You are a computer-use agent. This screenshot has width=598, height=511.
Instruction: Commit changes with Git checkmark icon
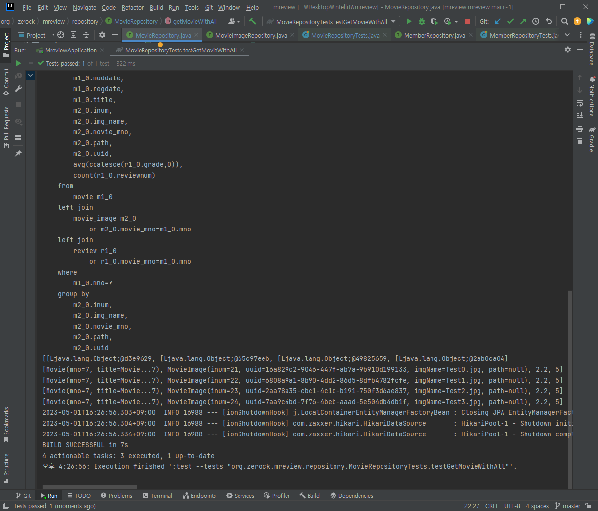[x=510, y=21]
